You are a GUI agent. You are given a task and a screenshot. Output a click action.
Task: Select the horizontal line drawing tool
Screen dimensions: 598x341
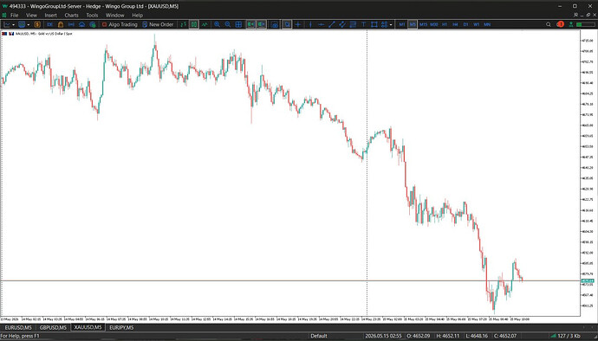(321, 24)
